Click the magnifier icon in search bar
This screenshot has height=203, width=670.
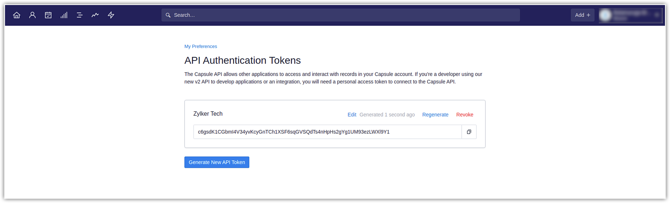click(x=168, y=15)
